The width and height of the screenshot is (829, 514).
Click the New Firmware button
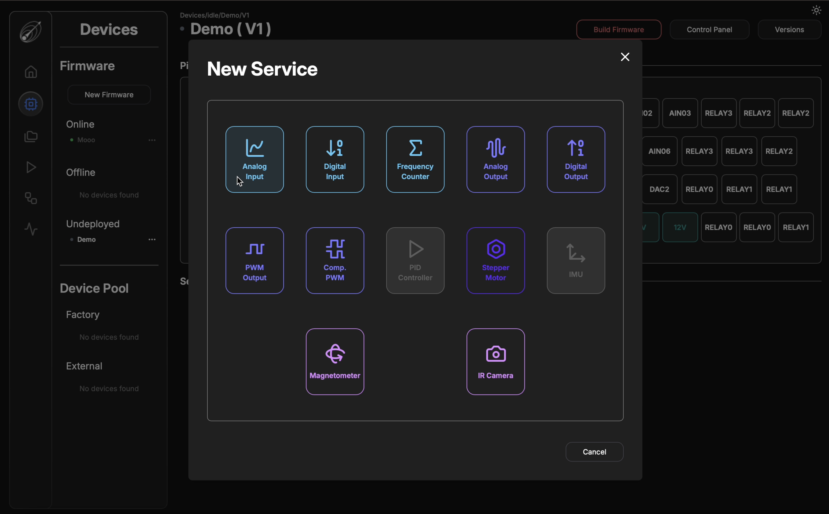pos(109,95)
